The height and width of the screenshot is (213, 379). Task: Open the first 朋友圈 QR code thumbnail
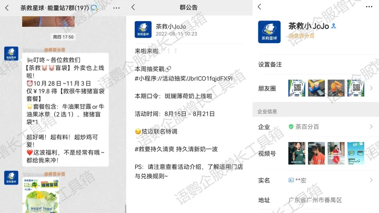(296, 88)
